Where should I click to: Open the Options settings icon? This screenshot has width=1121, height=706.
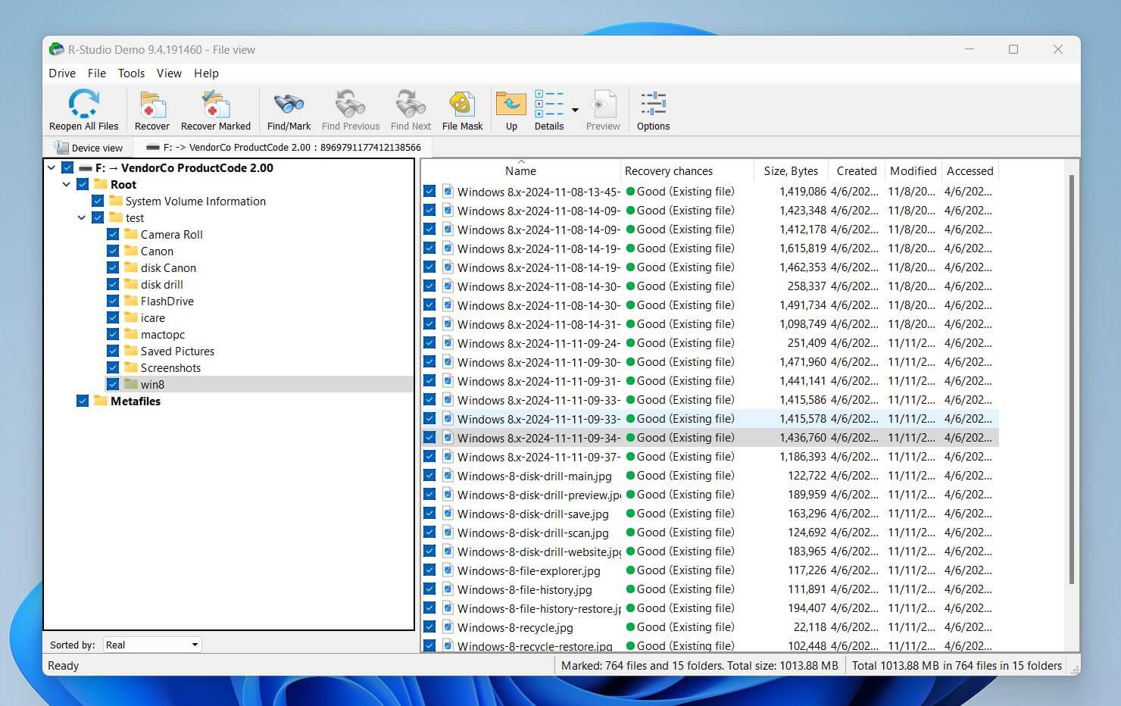653,104
